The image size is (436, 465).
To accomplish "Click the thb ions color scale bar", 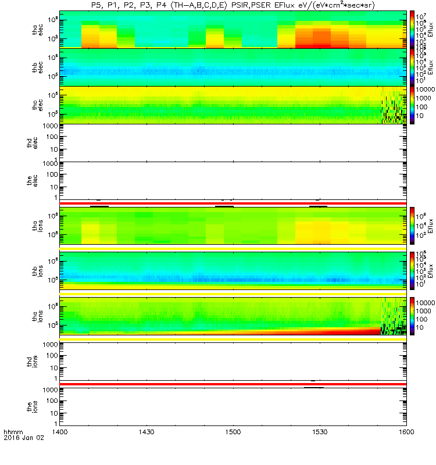I will (412, 271).
